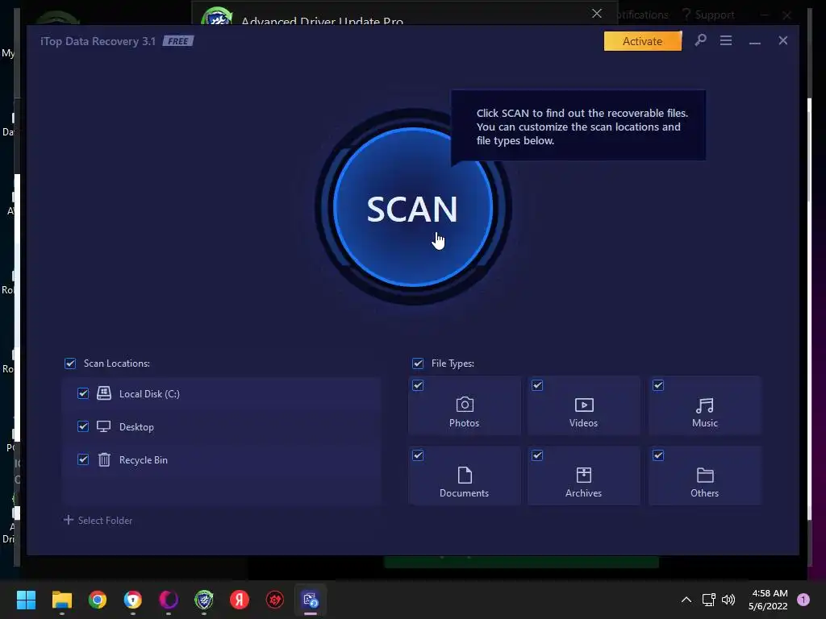Click the File Types heading text
The image size is (826, 619).
click(453, 364)
